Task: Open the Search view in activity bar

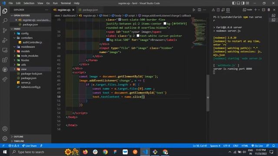Action: point(5,20)
